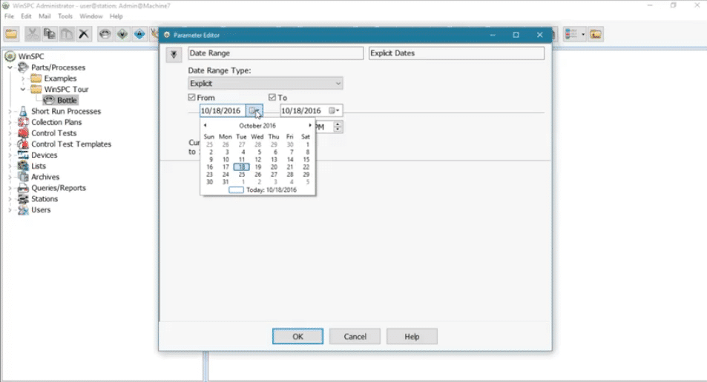Open the Tools menu
The width and height of the screenshot is (707, 382).
click(x=65, y=16)
